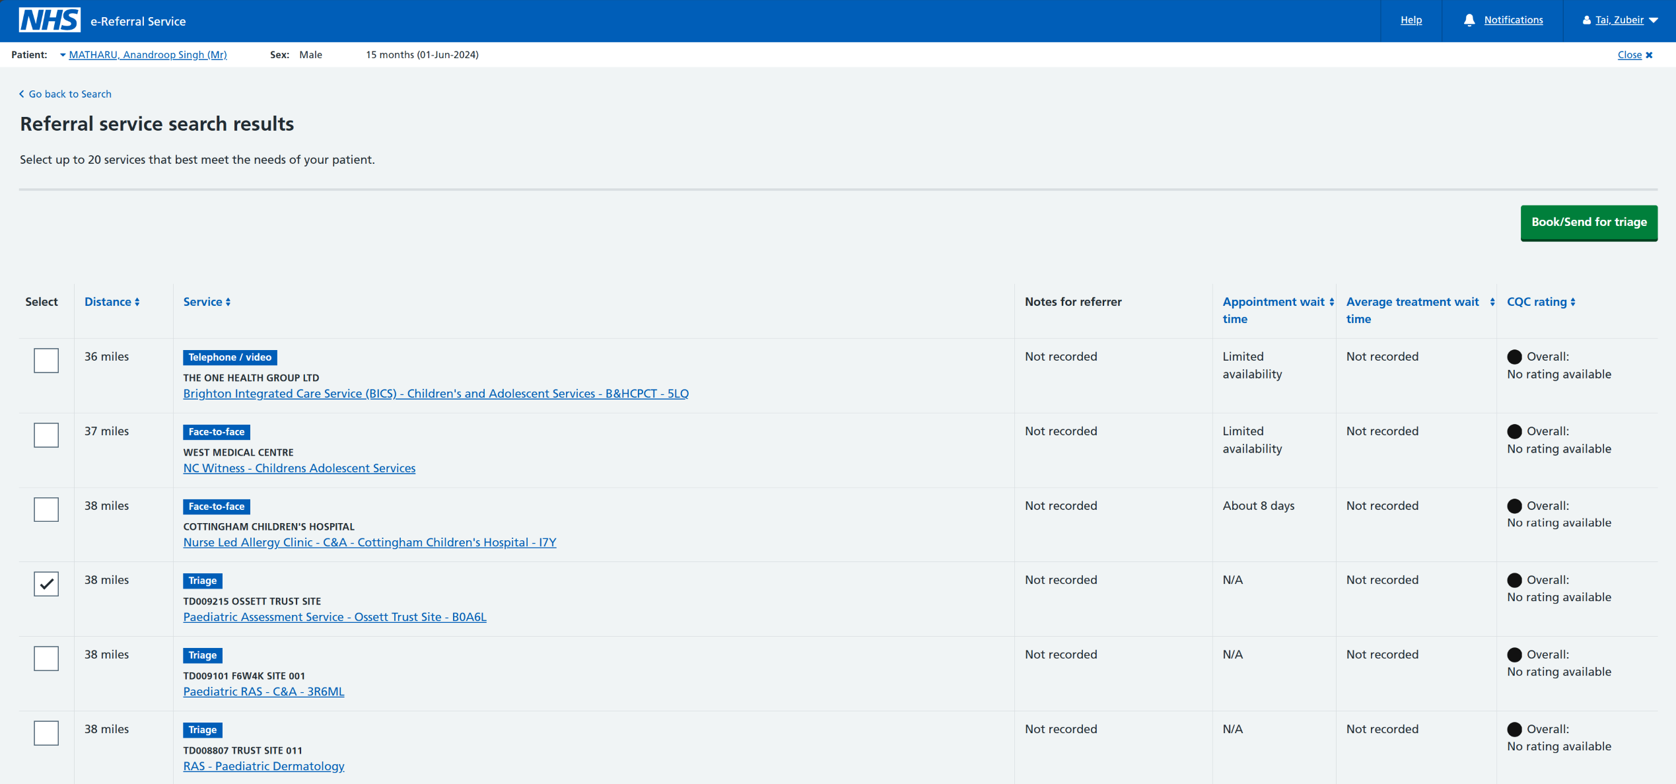Click the Close X icon
This screenshot has width=1676, height=784.
click(x=1649, y=55)
